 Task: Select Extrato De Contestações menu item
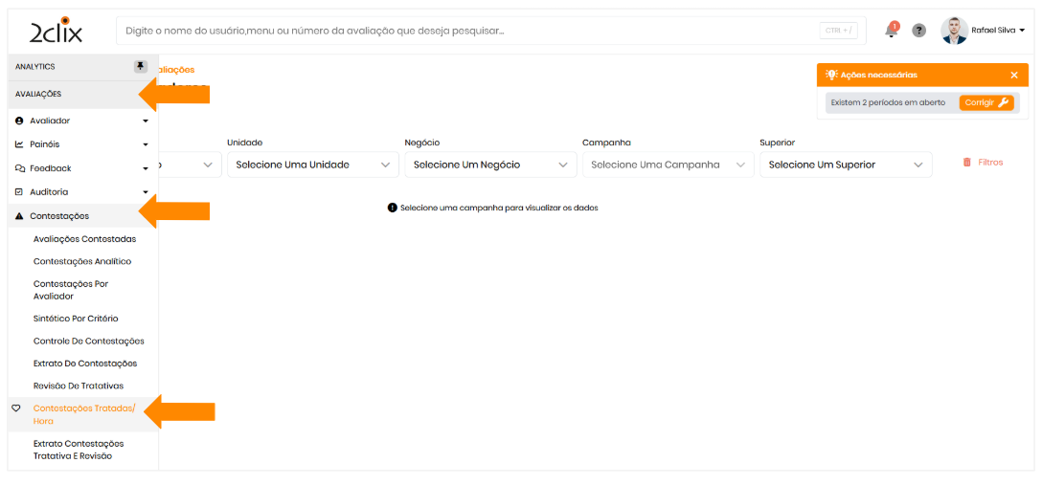(84, 364)
